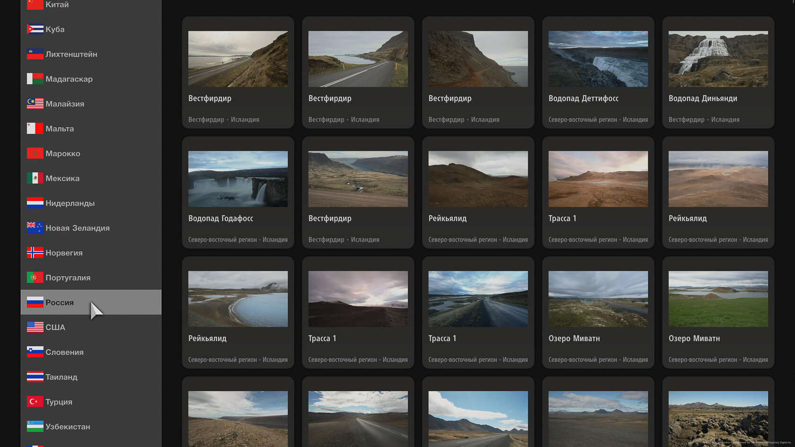Click the Turkey flag icon
This screenshot has height=447, width=795.
[35, 402]
